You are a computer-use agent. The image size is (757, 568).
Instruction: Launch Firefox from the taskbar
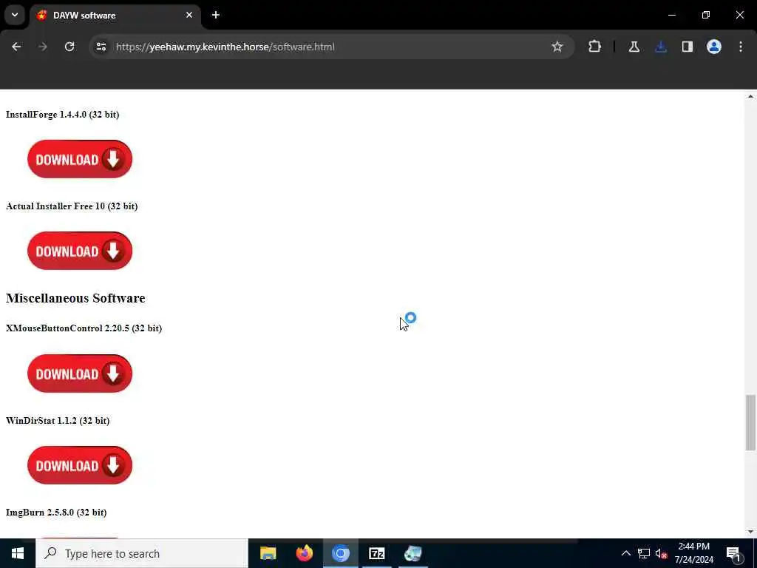[x=304, y=553]
